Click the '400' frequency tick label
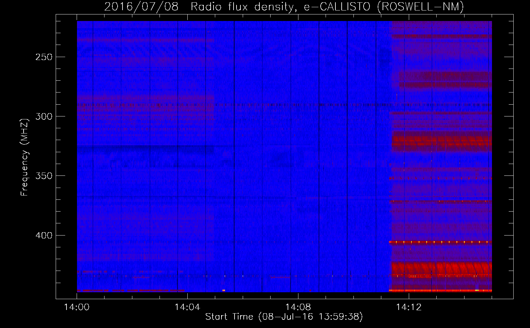The width and height of the screenshot is (530, 328). [44, 236]
